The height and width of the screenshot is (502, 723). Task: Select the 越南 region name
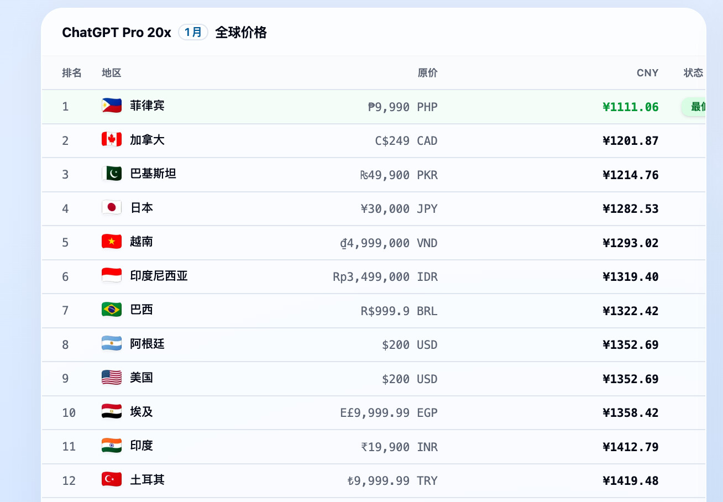(x=142, y=242)
